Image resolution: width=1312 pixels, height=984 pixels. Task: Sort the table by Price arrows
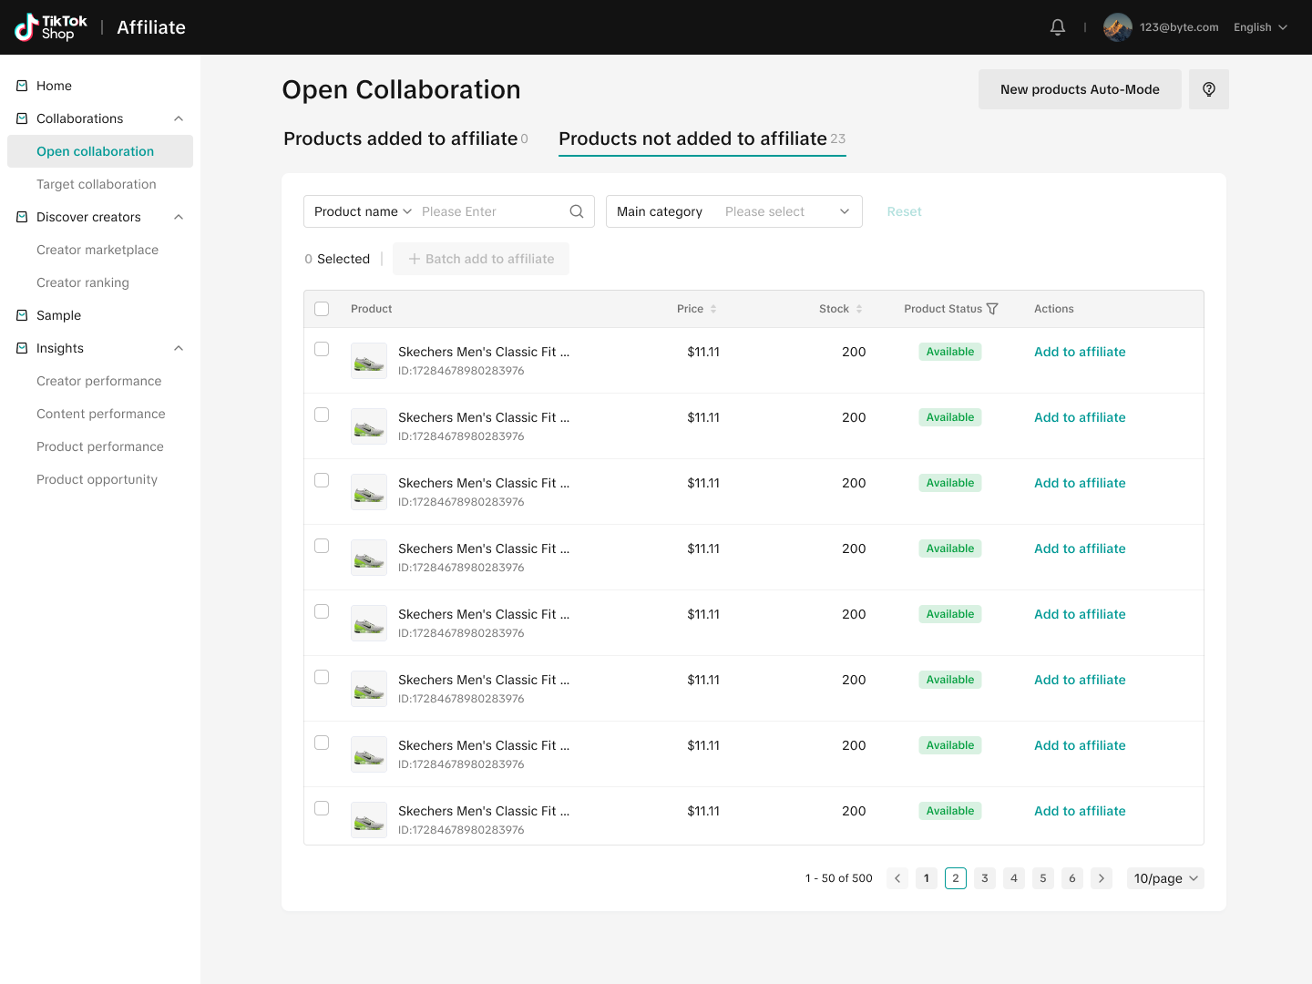(x=713, y=309)
